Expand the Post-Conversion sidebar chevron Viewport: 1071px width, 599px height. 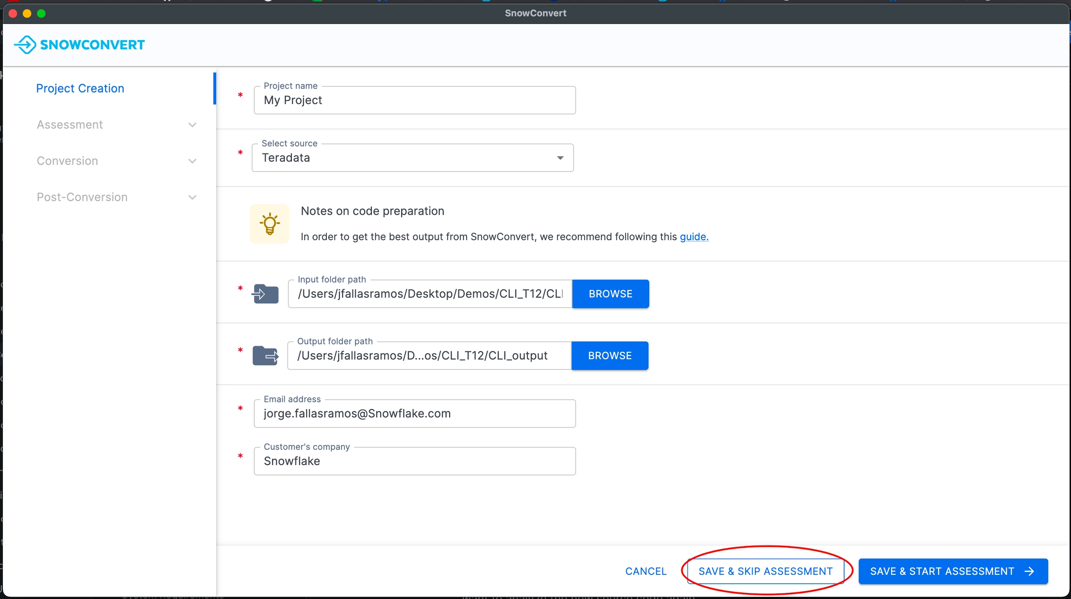(x=192, y=197)
